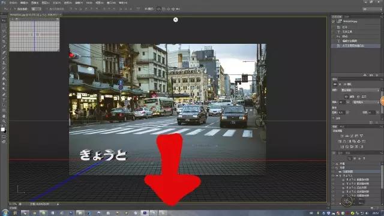Collapse the きょうと mesh tree
Viewport: 384px width, 216px height.
[337, 176]
